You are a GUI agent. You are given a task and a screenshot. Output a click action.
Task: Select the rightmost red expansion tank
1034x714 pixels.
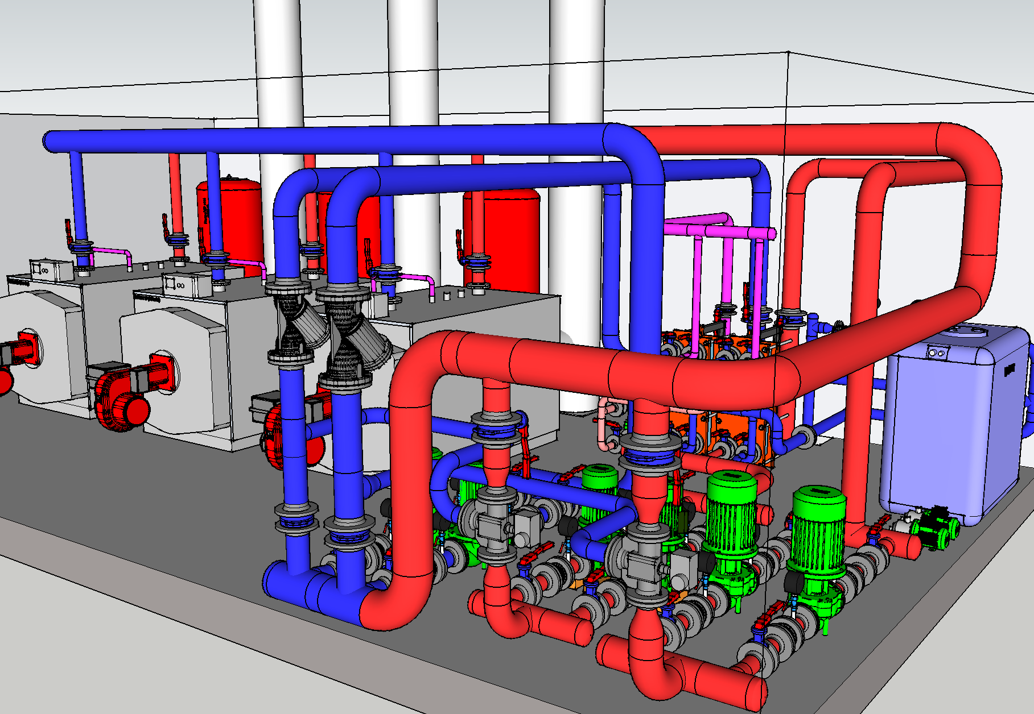coord(503,242)
